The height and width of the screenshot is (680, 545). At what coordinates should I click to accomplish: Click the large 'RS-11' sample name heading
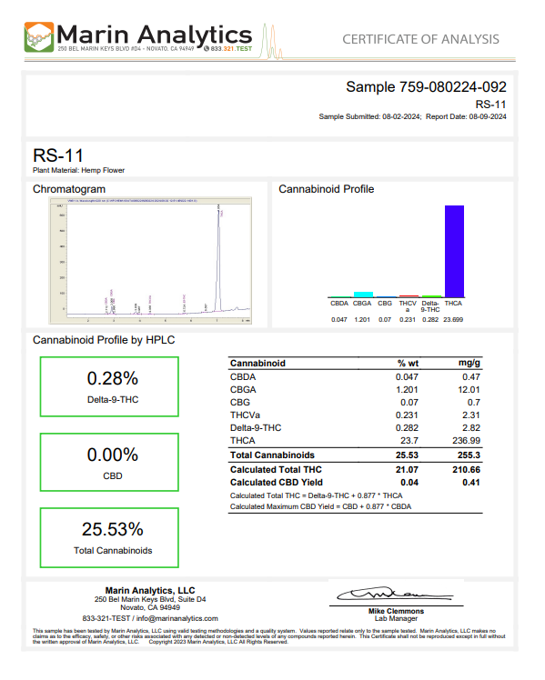[x=58, y=155]
